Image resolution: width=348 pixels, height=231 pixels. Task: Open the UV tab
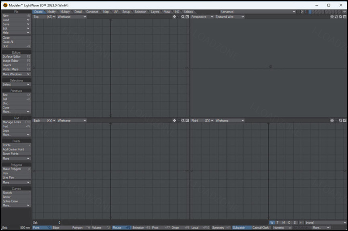tap(116, 12)
